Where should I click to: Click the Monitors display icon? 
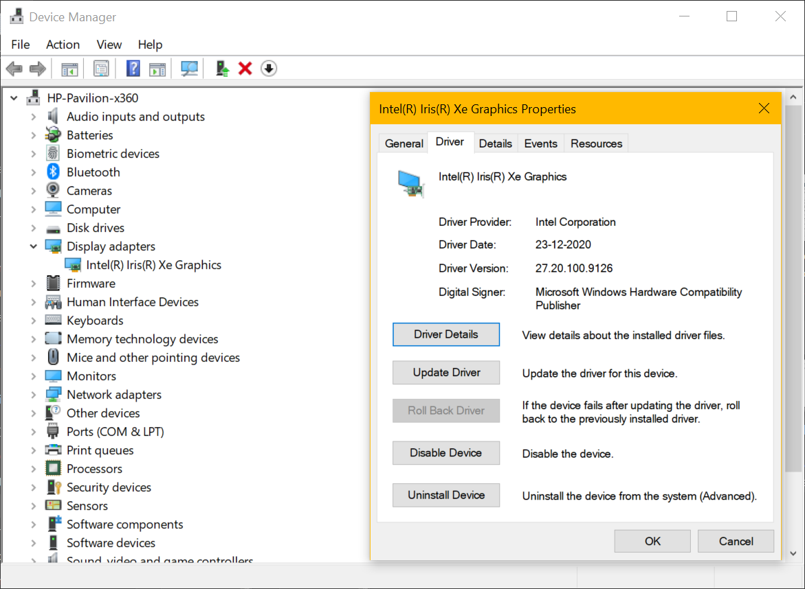(53, 376)
